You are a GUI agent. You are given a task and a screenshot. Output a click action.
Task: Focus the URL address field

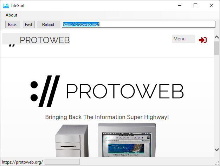click(138, 24)
